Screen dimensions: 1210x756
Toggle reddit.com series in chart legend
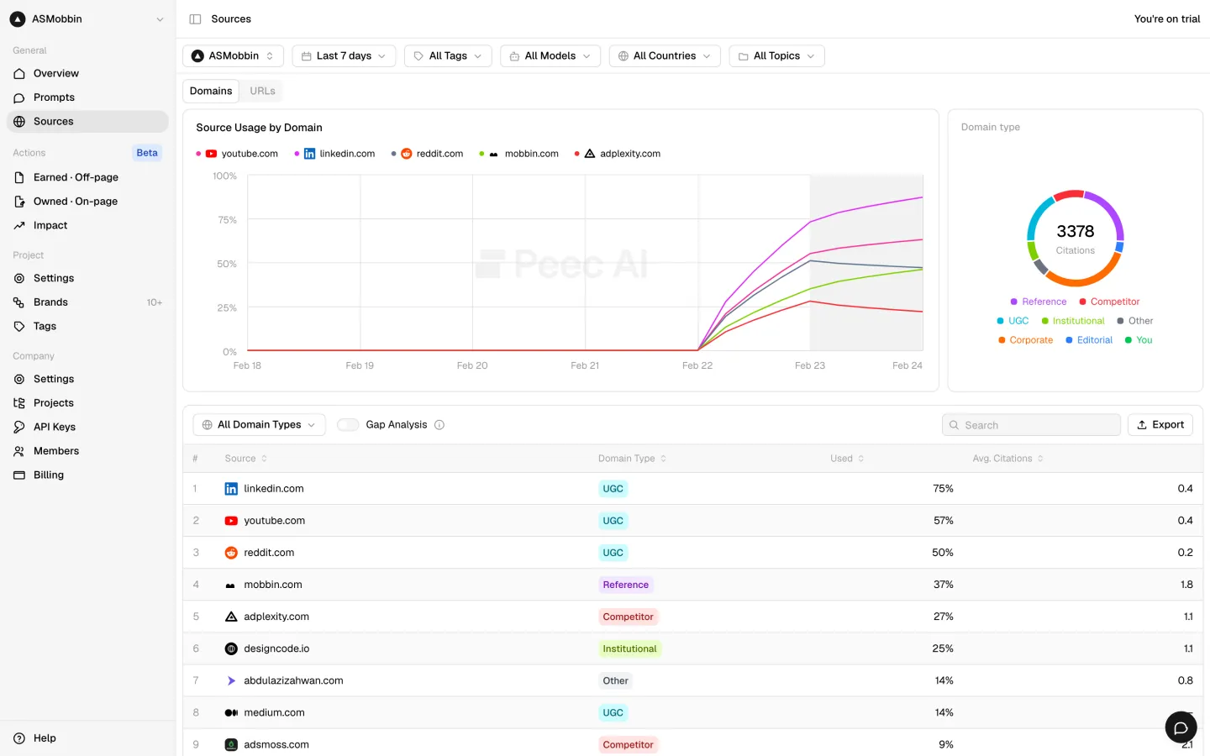coord(427,154)
